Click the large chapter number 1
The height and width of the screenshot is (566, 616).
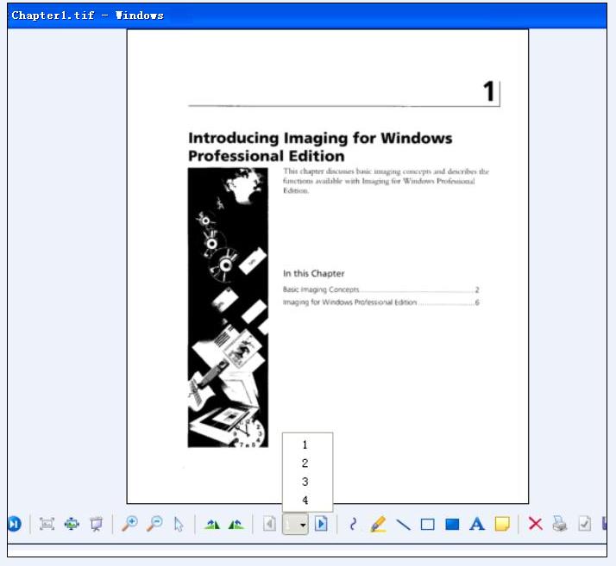[x=488, y=91]
